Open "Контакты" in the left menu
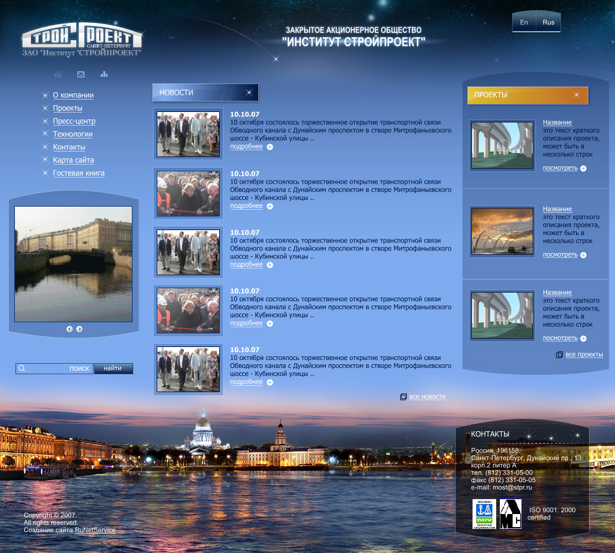The height and width of the screenshot is (553, 615). click(69, 147)
